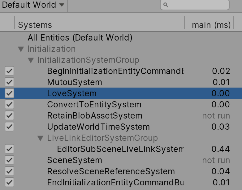242x190 pixels.
Task: Uncheck the EditorSubSceneLiveLinkSystem checkbox
Action: [x=9, y=149]
